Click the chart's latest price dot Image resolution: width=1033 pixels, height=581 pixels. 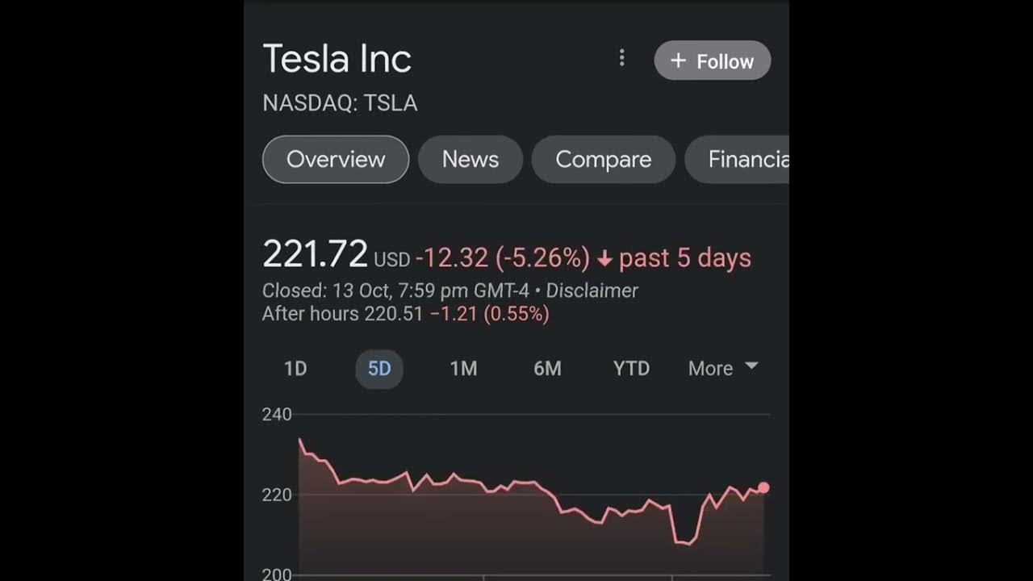point(763,487)
